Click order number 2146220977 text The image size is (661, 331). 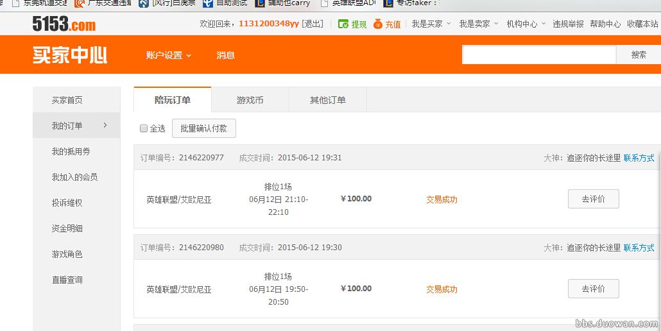(x=202, y=158)
